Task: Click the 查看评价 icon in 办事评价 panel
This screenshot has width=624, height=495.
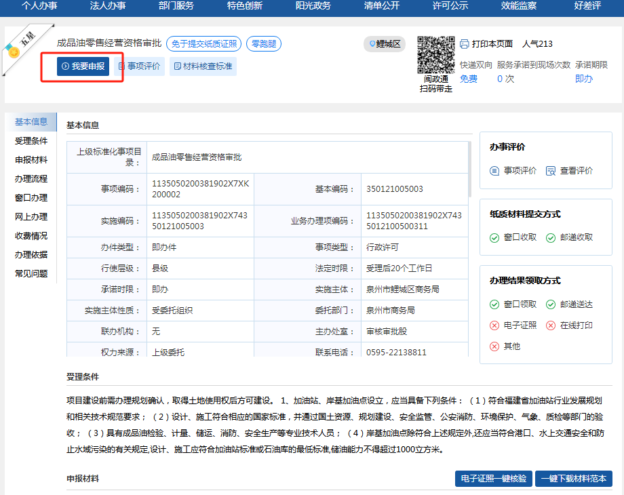Action: point(551,171)
